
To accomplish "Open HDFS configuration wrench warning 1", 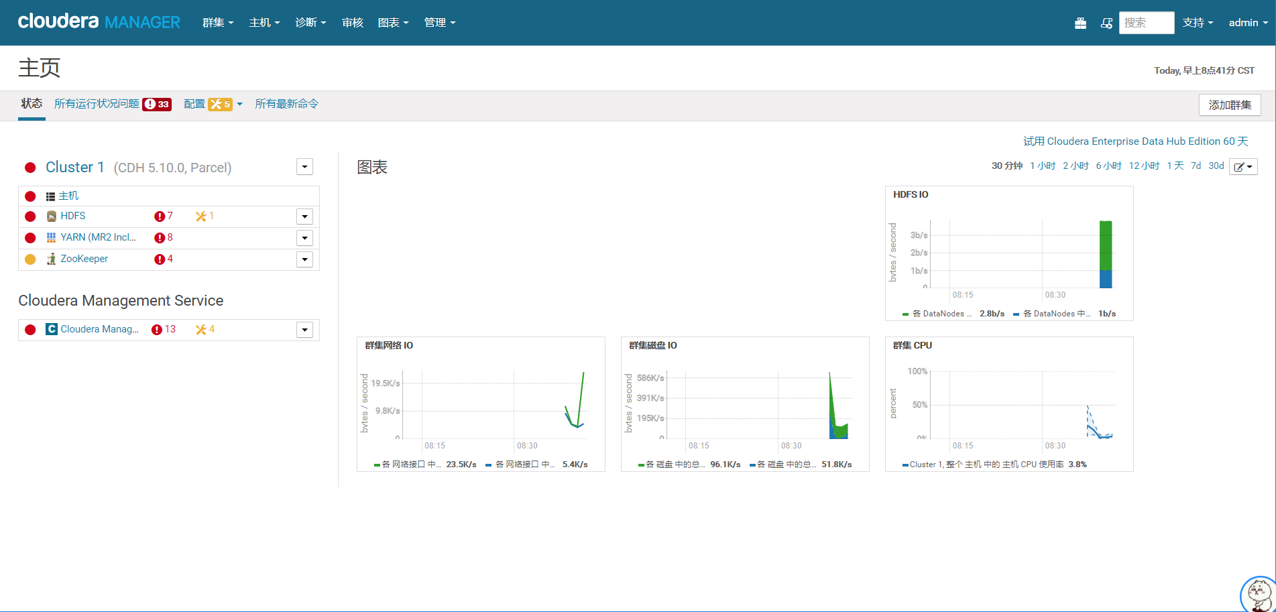I will coord(205,216).
